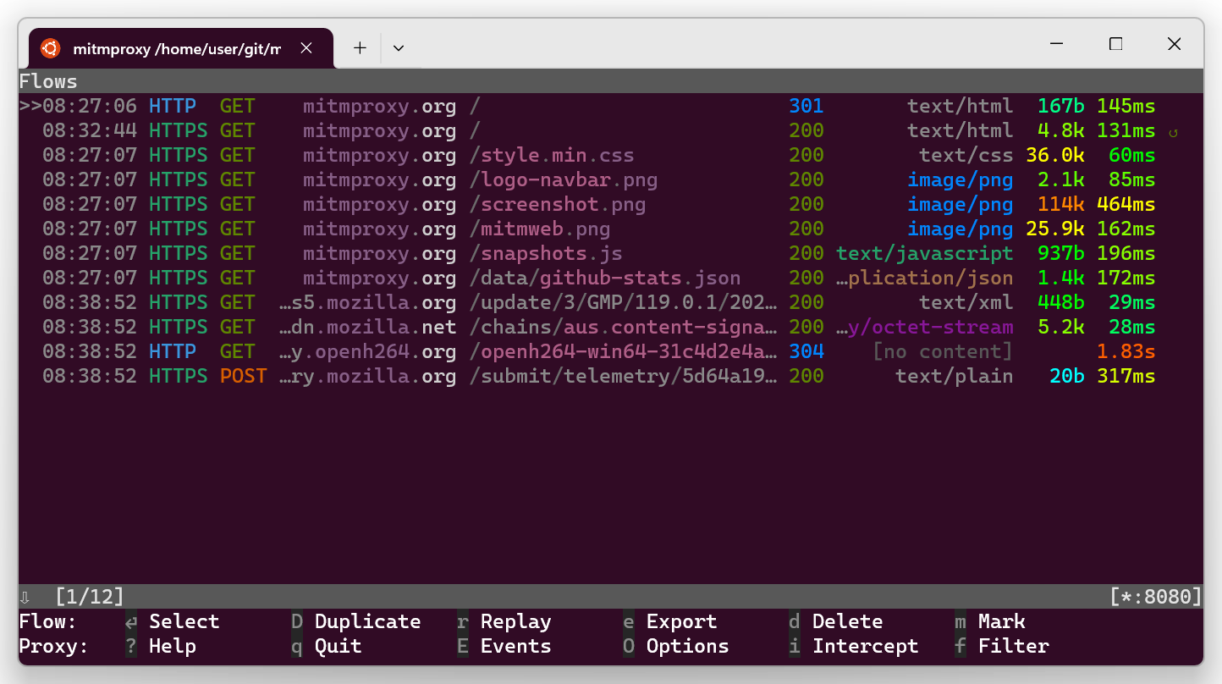Select the /style.min.css flow row

(611, 155)
